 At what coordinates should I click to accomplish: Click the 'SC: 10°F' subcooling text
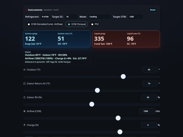(131, 44)
